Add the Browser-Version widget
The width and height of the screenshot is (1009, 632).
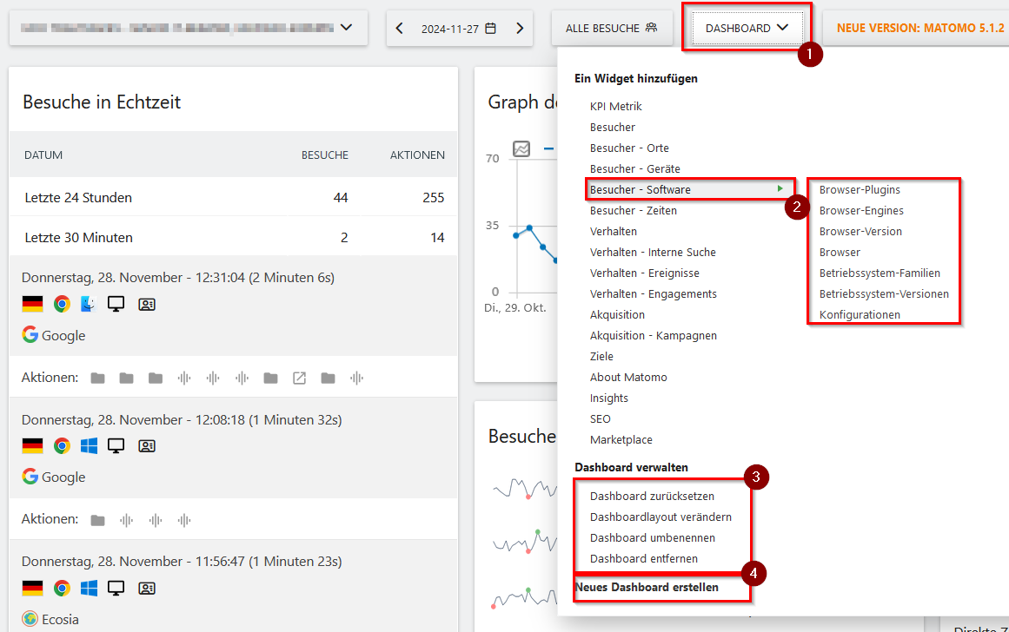(x=860, y=232)
